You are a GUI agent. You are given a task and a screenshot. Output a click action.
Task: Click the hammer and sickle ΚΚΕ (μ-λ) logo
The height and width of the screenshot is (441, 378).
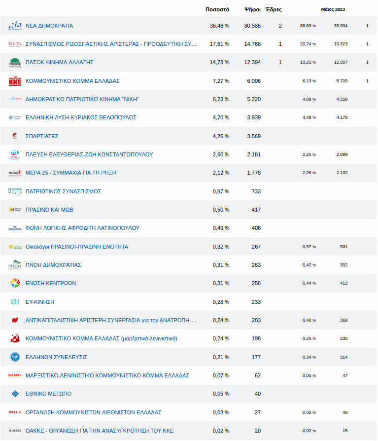[15, 339]
